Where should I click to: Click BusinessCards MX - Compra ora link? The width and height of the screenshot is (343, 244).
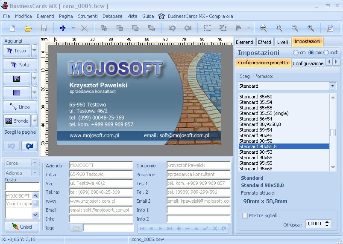(x=200, y=16)
